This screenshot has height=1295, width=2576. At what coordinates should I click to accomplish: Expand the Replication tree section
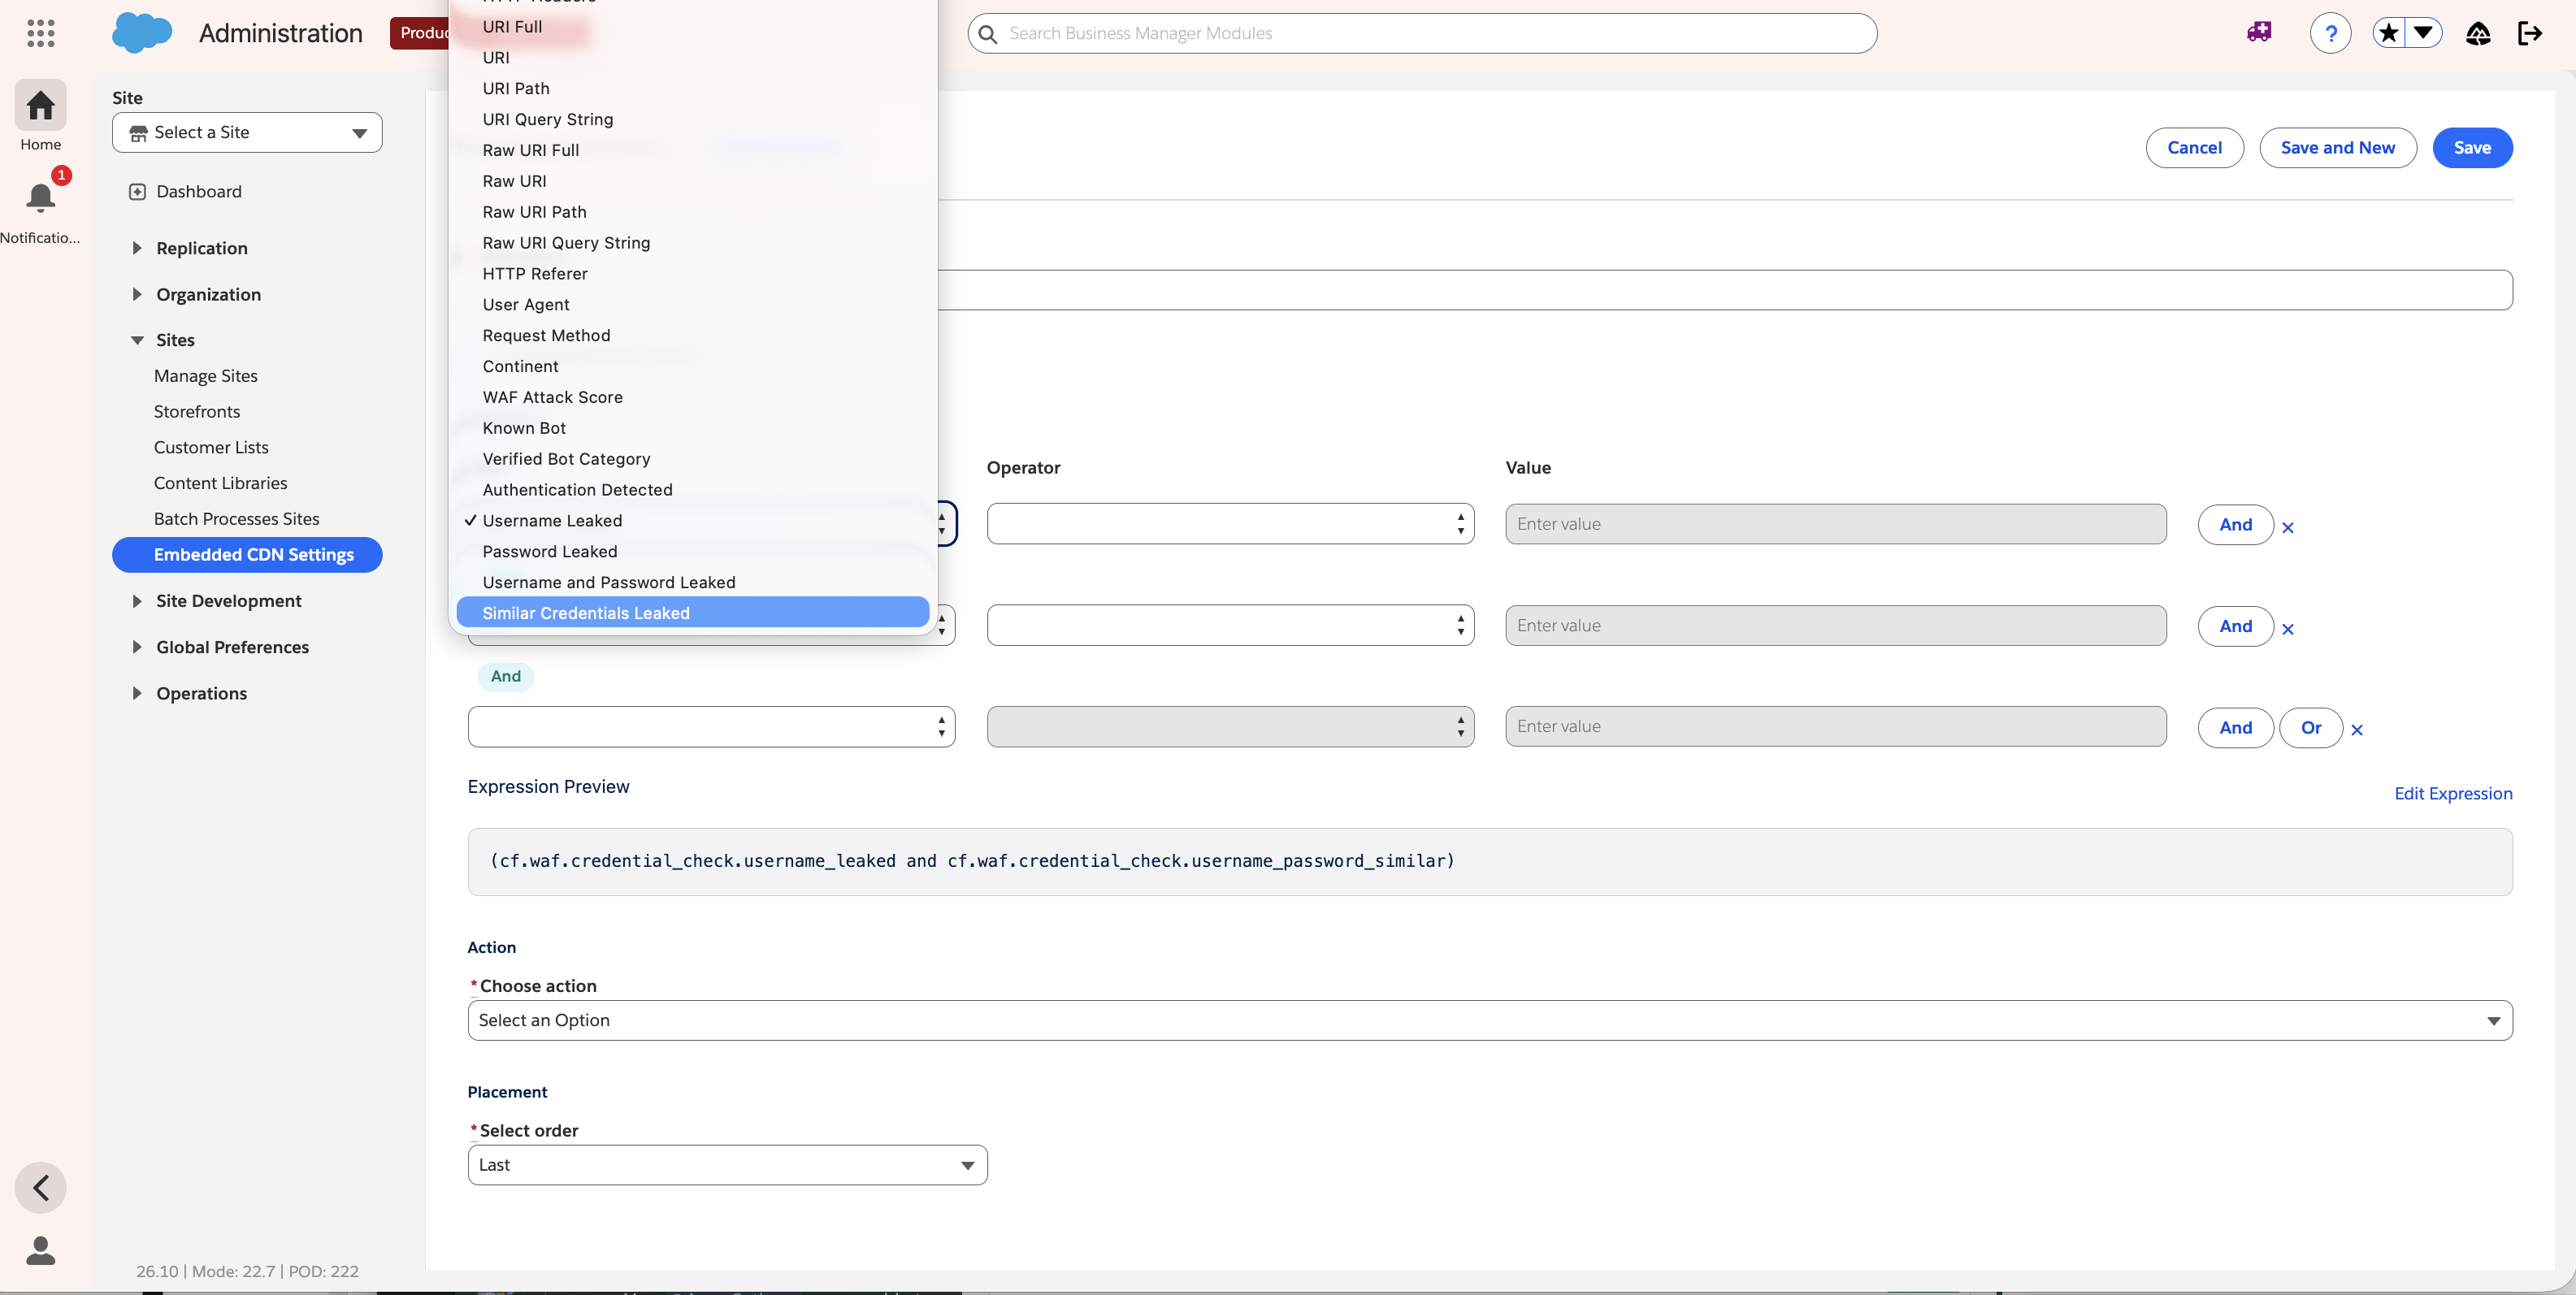137,248
